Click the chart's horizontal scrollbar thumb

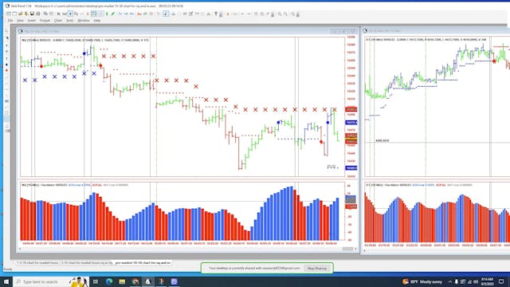point(347,249)
